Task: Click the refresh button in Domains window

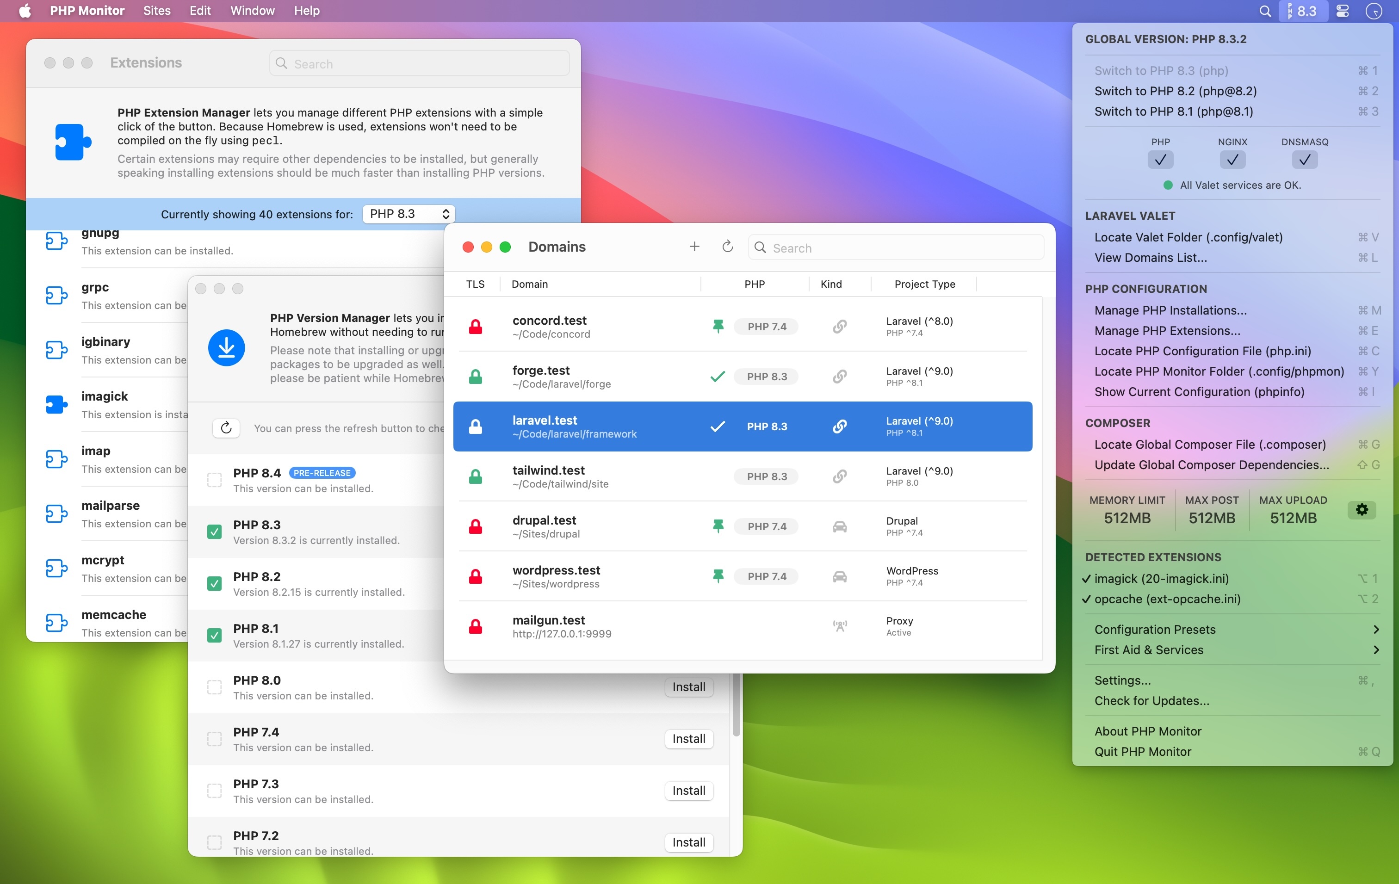Action: tap(727, 247)
